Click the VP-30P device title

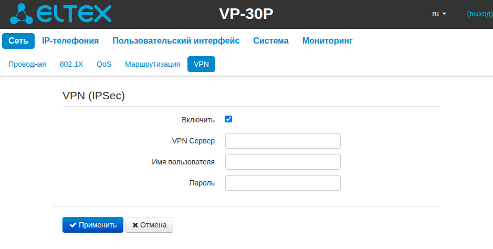(x=246, y=14)
